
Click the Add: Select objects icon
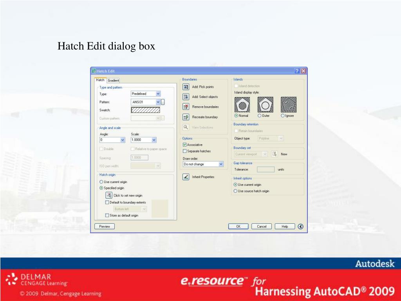(186, 97)
